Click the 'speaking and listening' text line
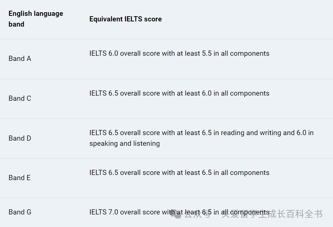The height and width of the screenshot is (227, 333). point(124,144)
